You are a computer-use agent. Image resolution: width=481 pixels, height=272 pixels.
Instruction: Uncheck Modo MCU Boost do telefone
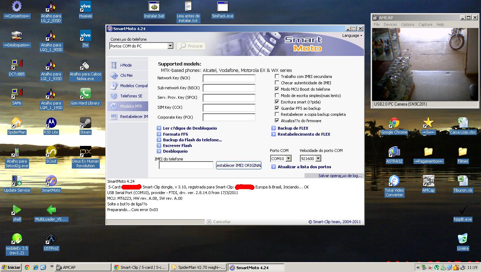277,89
